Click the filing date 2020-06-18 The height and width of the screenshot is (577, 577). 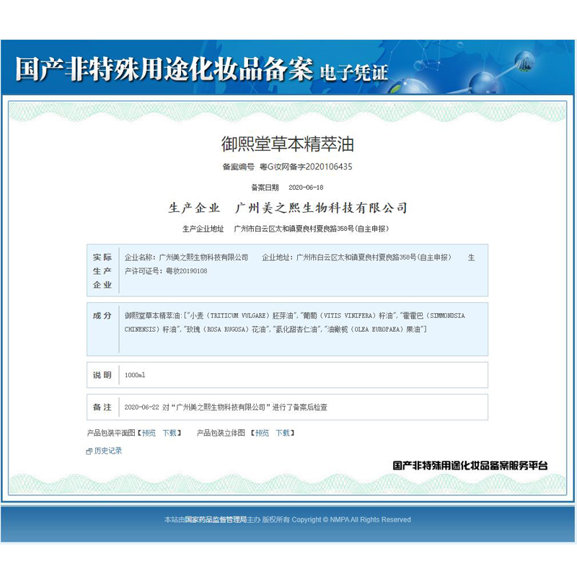click(x=306, y=188)
